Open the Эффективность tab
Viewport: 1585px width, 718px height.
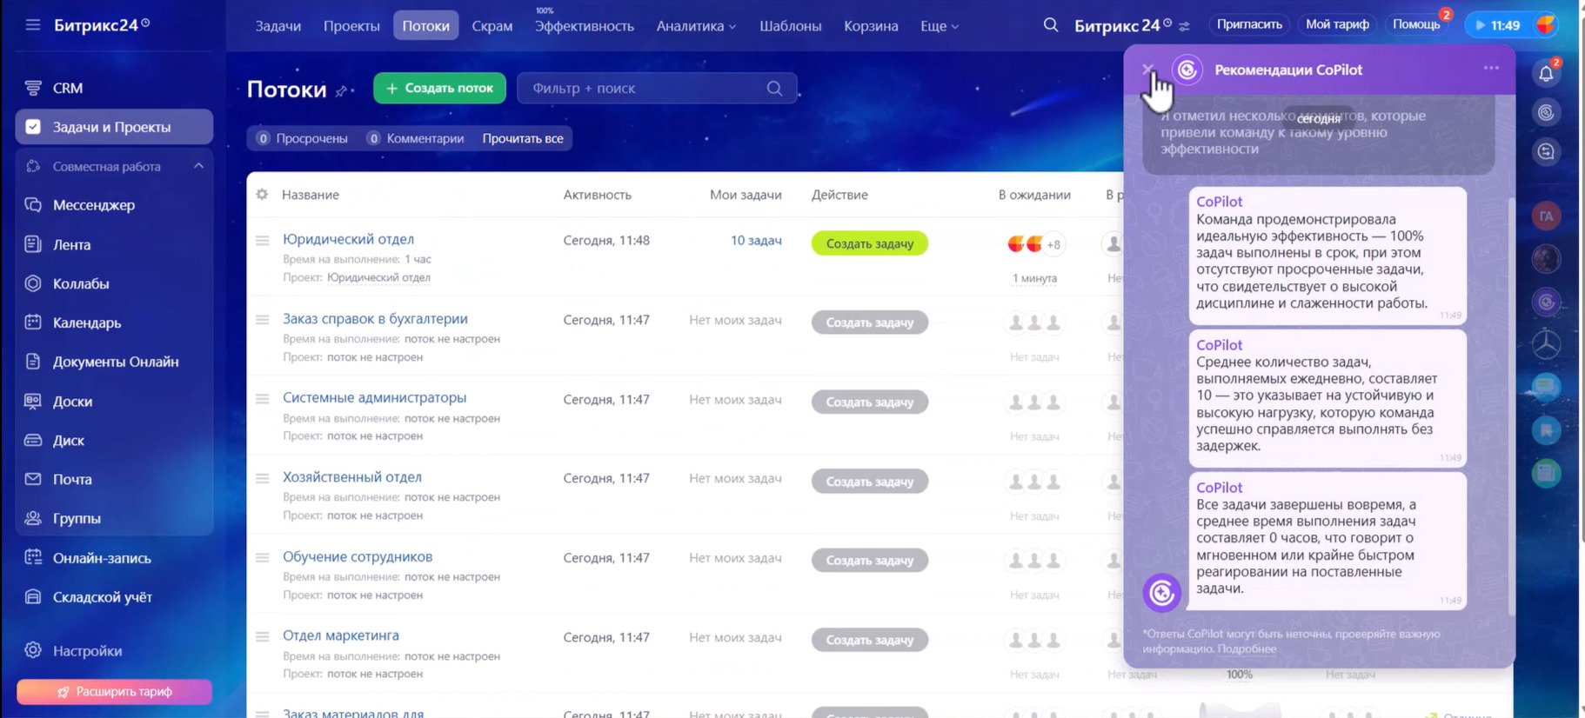click(585, 26)
